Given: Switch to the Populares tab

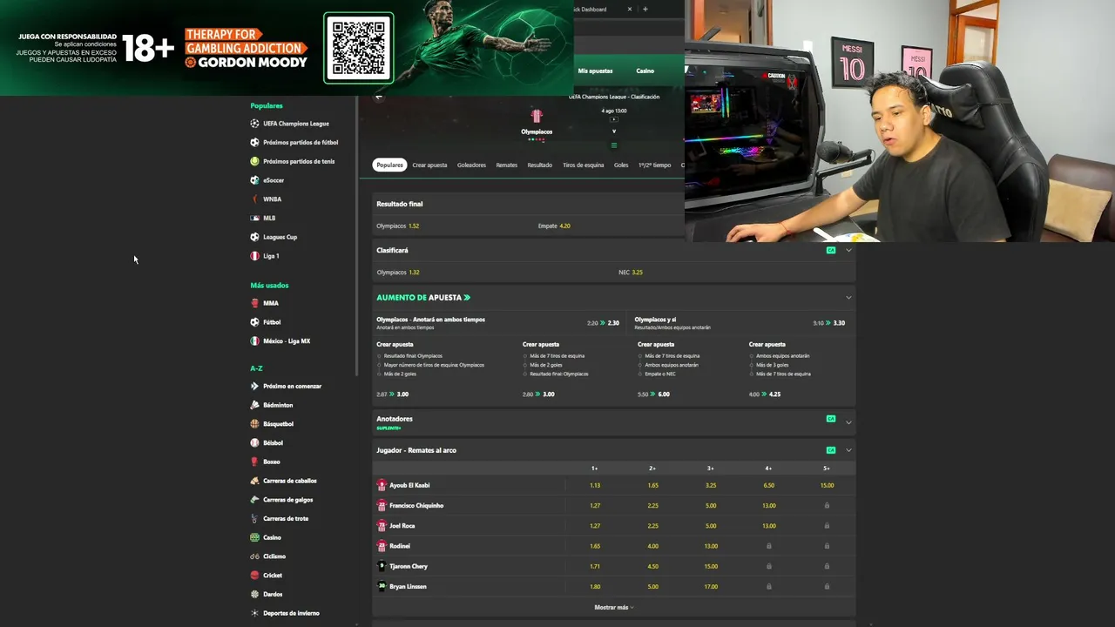Looking at the screenshot, I should pyautogui.click(x=389, y=165).
